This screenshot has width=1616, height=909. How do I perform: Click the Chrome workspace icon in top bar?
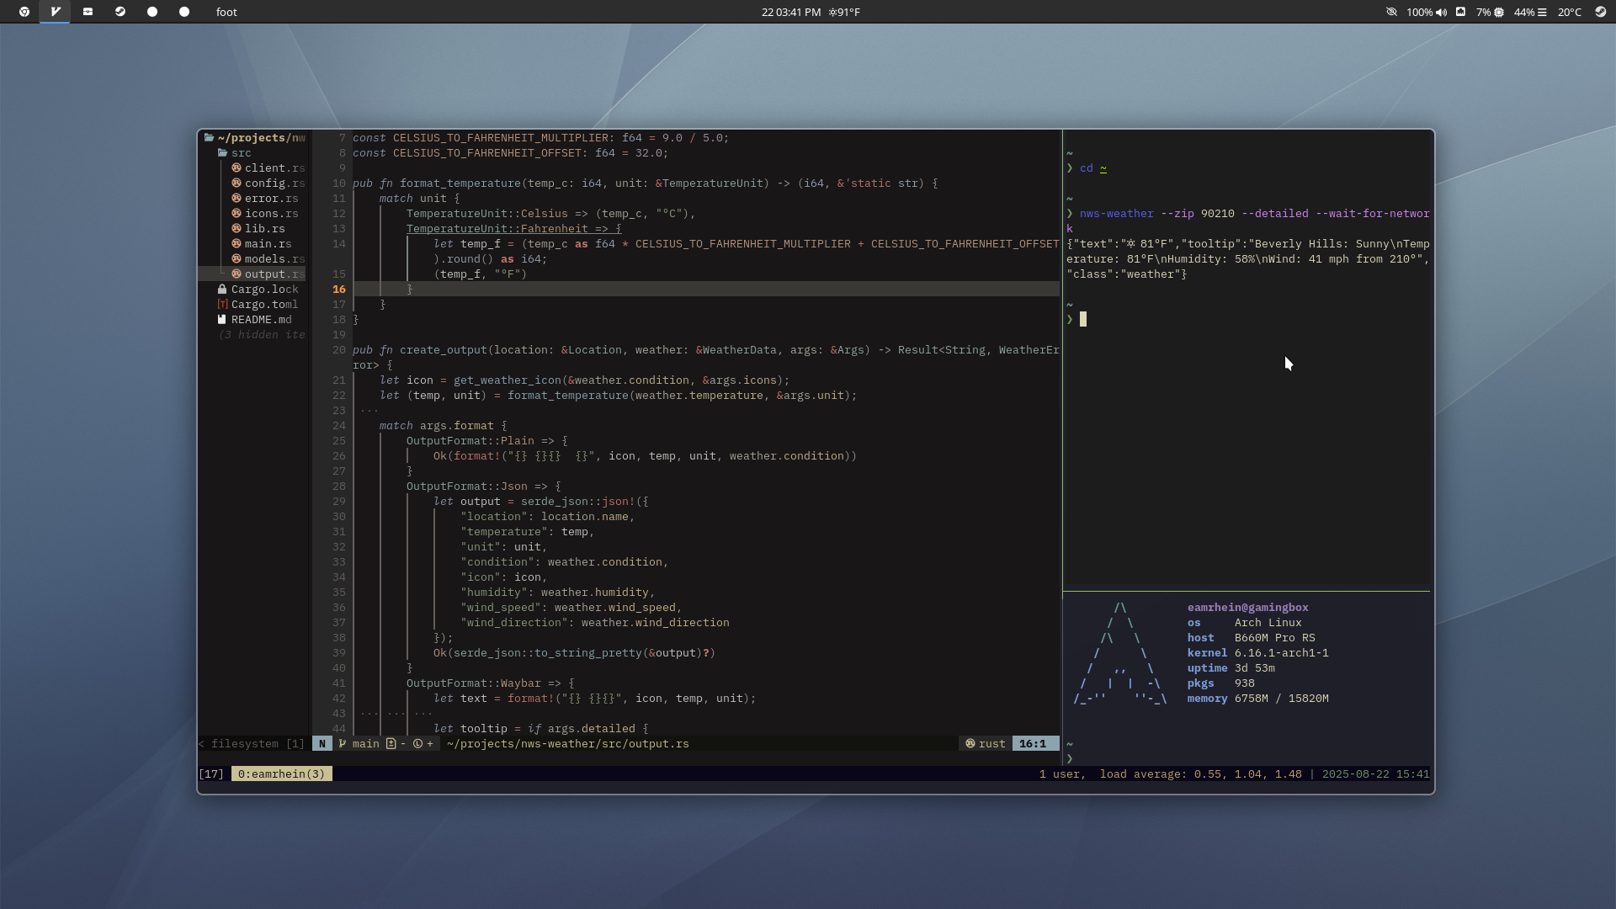point(24,12)
